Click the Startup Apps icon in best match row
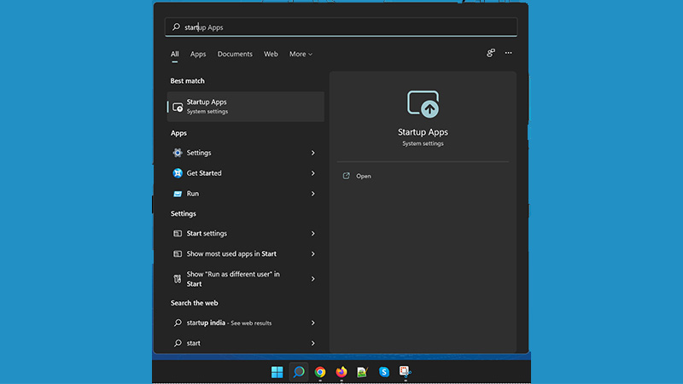Screen dimensions: 683x384 click(x=178, y=108)
